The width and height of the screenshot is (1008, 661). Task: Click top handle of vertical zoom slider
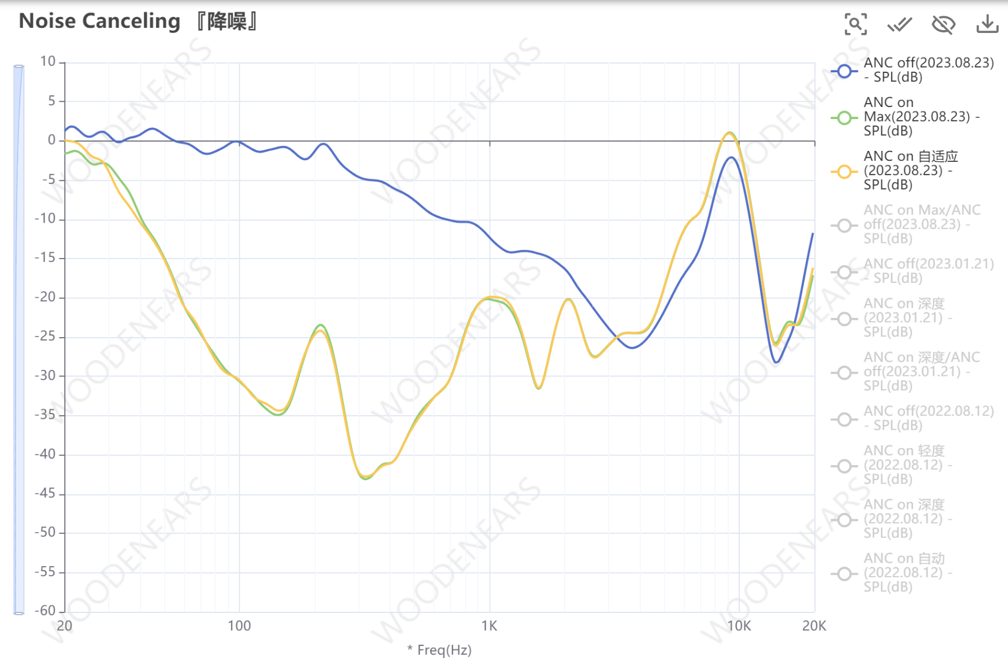point(19,67)
